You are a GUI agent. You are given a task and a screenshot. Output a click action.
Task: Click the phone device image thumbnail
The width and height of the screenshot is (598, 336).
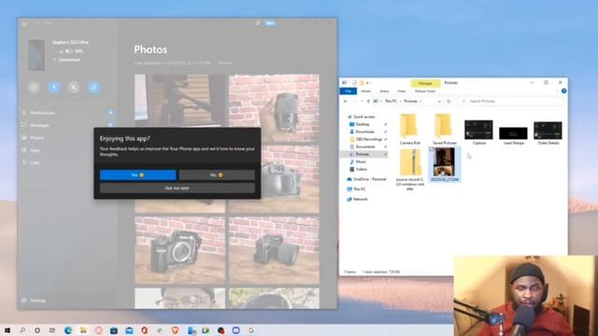(x=36, y=55)
